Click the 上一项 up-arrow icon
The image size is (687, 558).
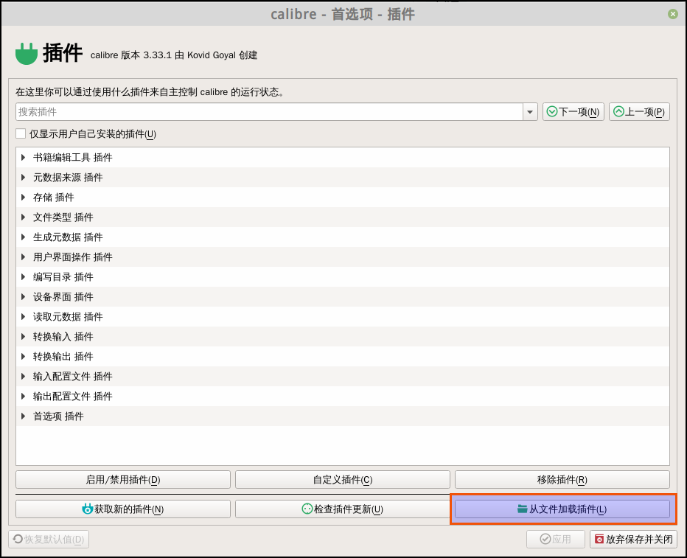[618, 112]
